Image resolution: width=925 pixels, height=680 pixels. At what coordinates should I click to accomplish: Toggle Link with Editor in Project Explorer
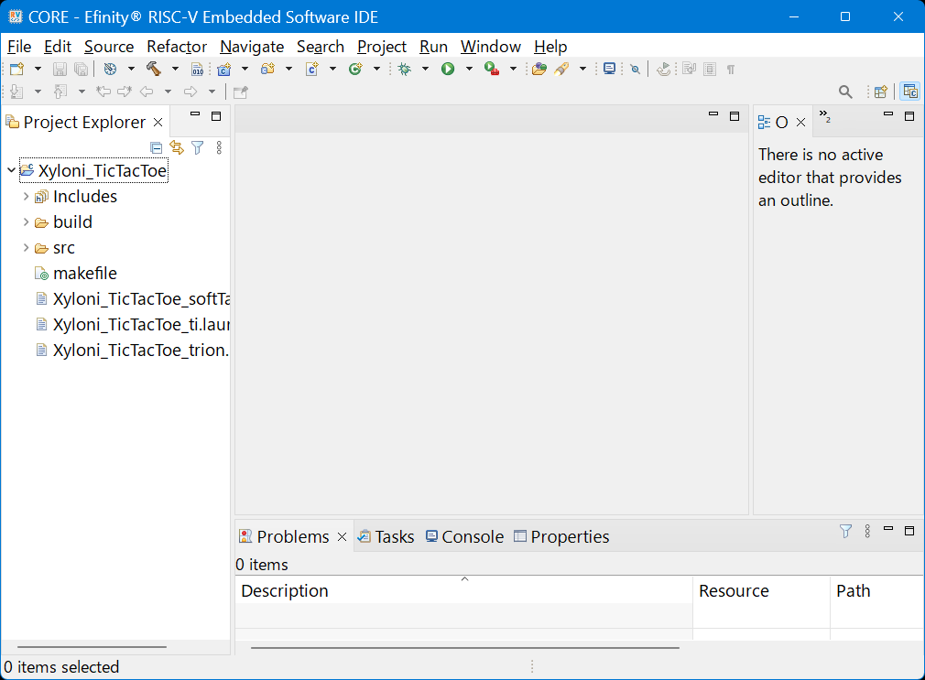[x=177, y=147]
